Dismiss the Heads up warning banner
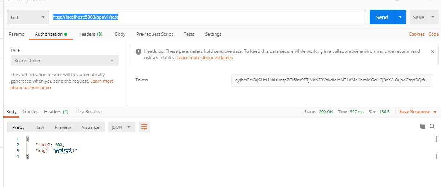Viewport: 441px width, 187px height. coord(432,52)
